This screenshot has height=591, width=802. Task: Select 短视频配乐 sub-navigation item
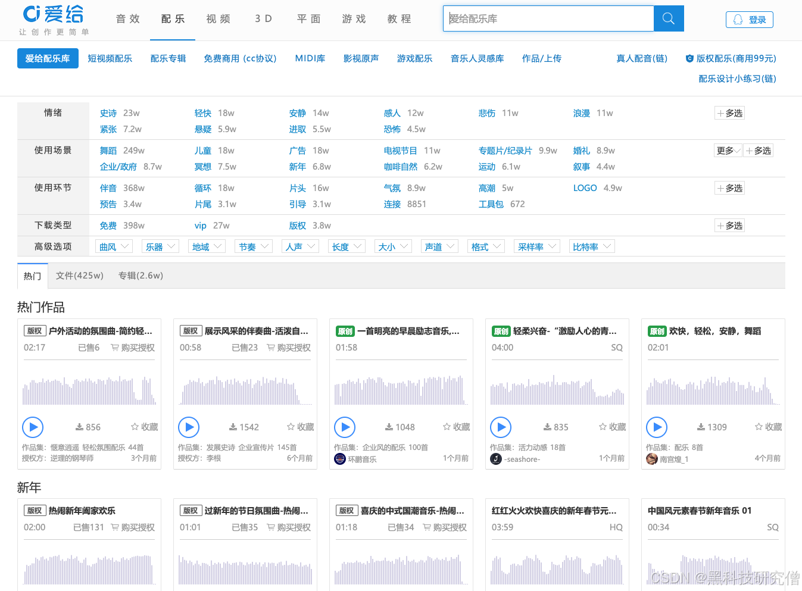110,58
